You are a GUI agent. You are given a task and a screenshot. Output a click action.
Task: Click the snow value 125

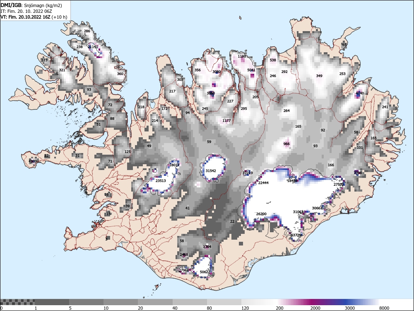click(128, 152)
